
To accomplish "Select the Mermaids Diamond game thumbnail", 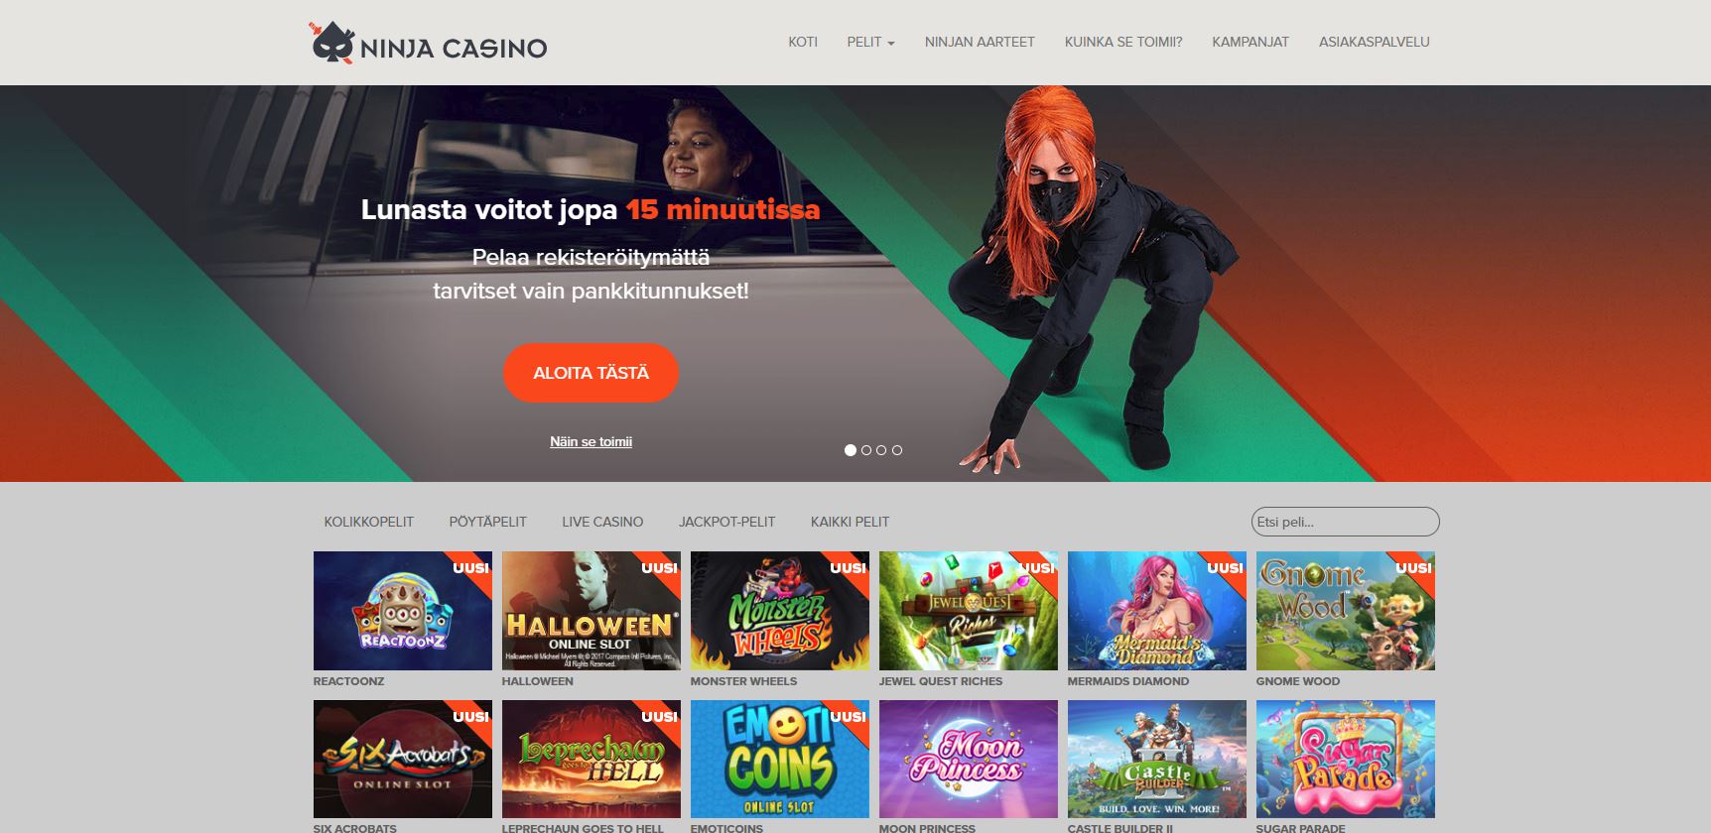I will coord(1156,611).
